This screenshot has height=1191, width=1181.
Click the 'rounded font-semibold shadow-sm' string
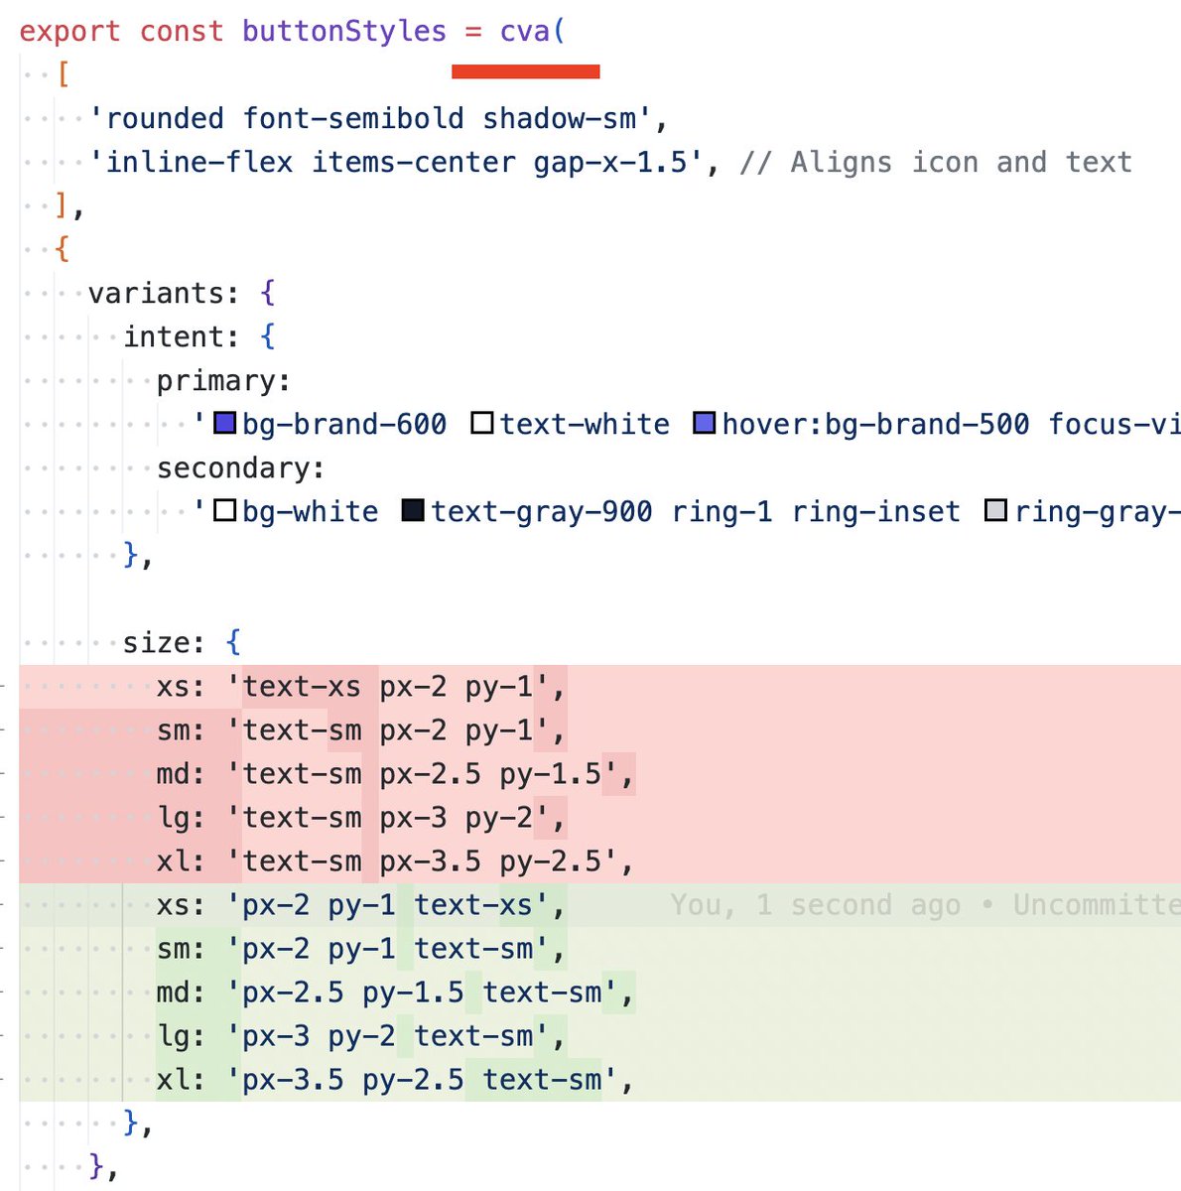(371, 118)
